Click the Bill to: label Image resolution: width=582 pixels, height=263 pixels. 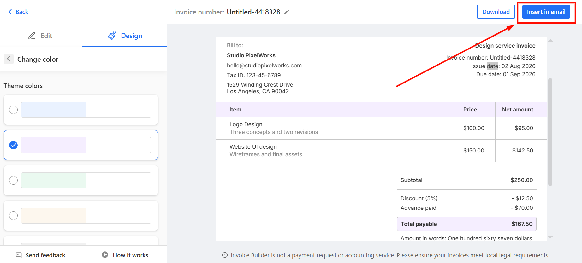(x=235, y=45)
